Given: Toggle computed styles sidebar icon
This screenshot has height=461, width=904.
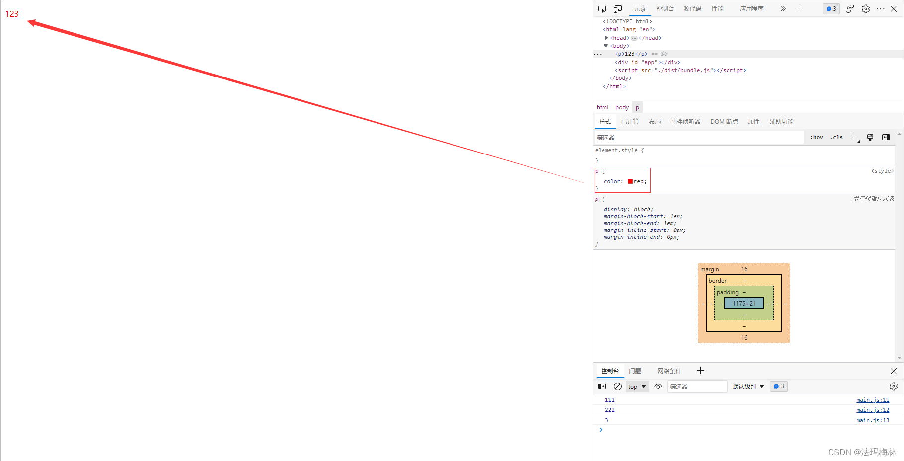Looking at the screenshot, I should [886, 137].
